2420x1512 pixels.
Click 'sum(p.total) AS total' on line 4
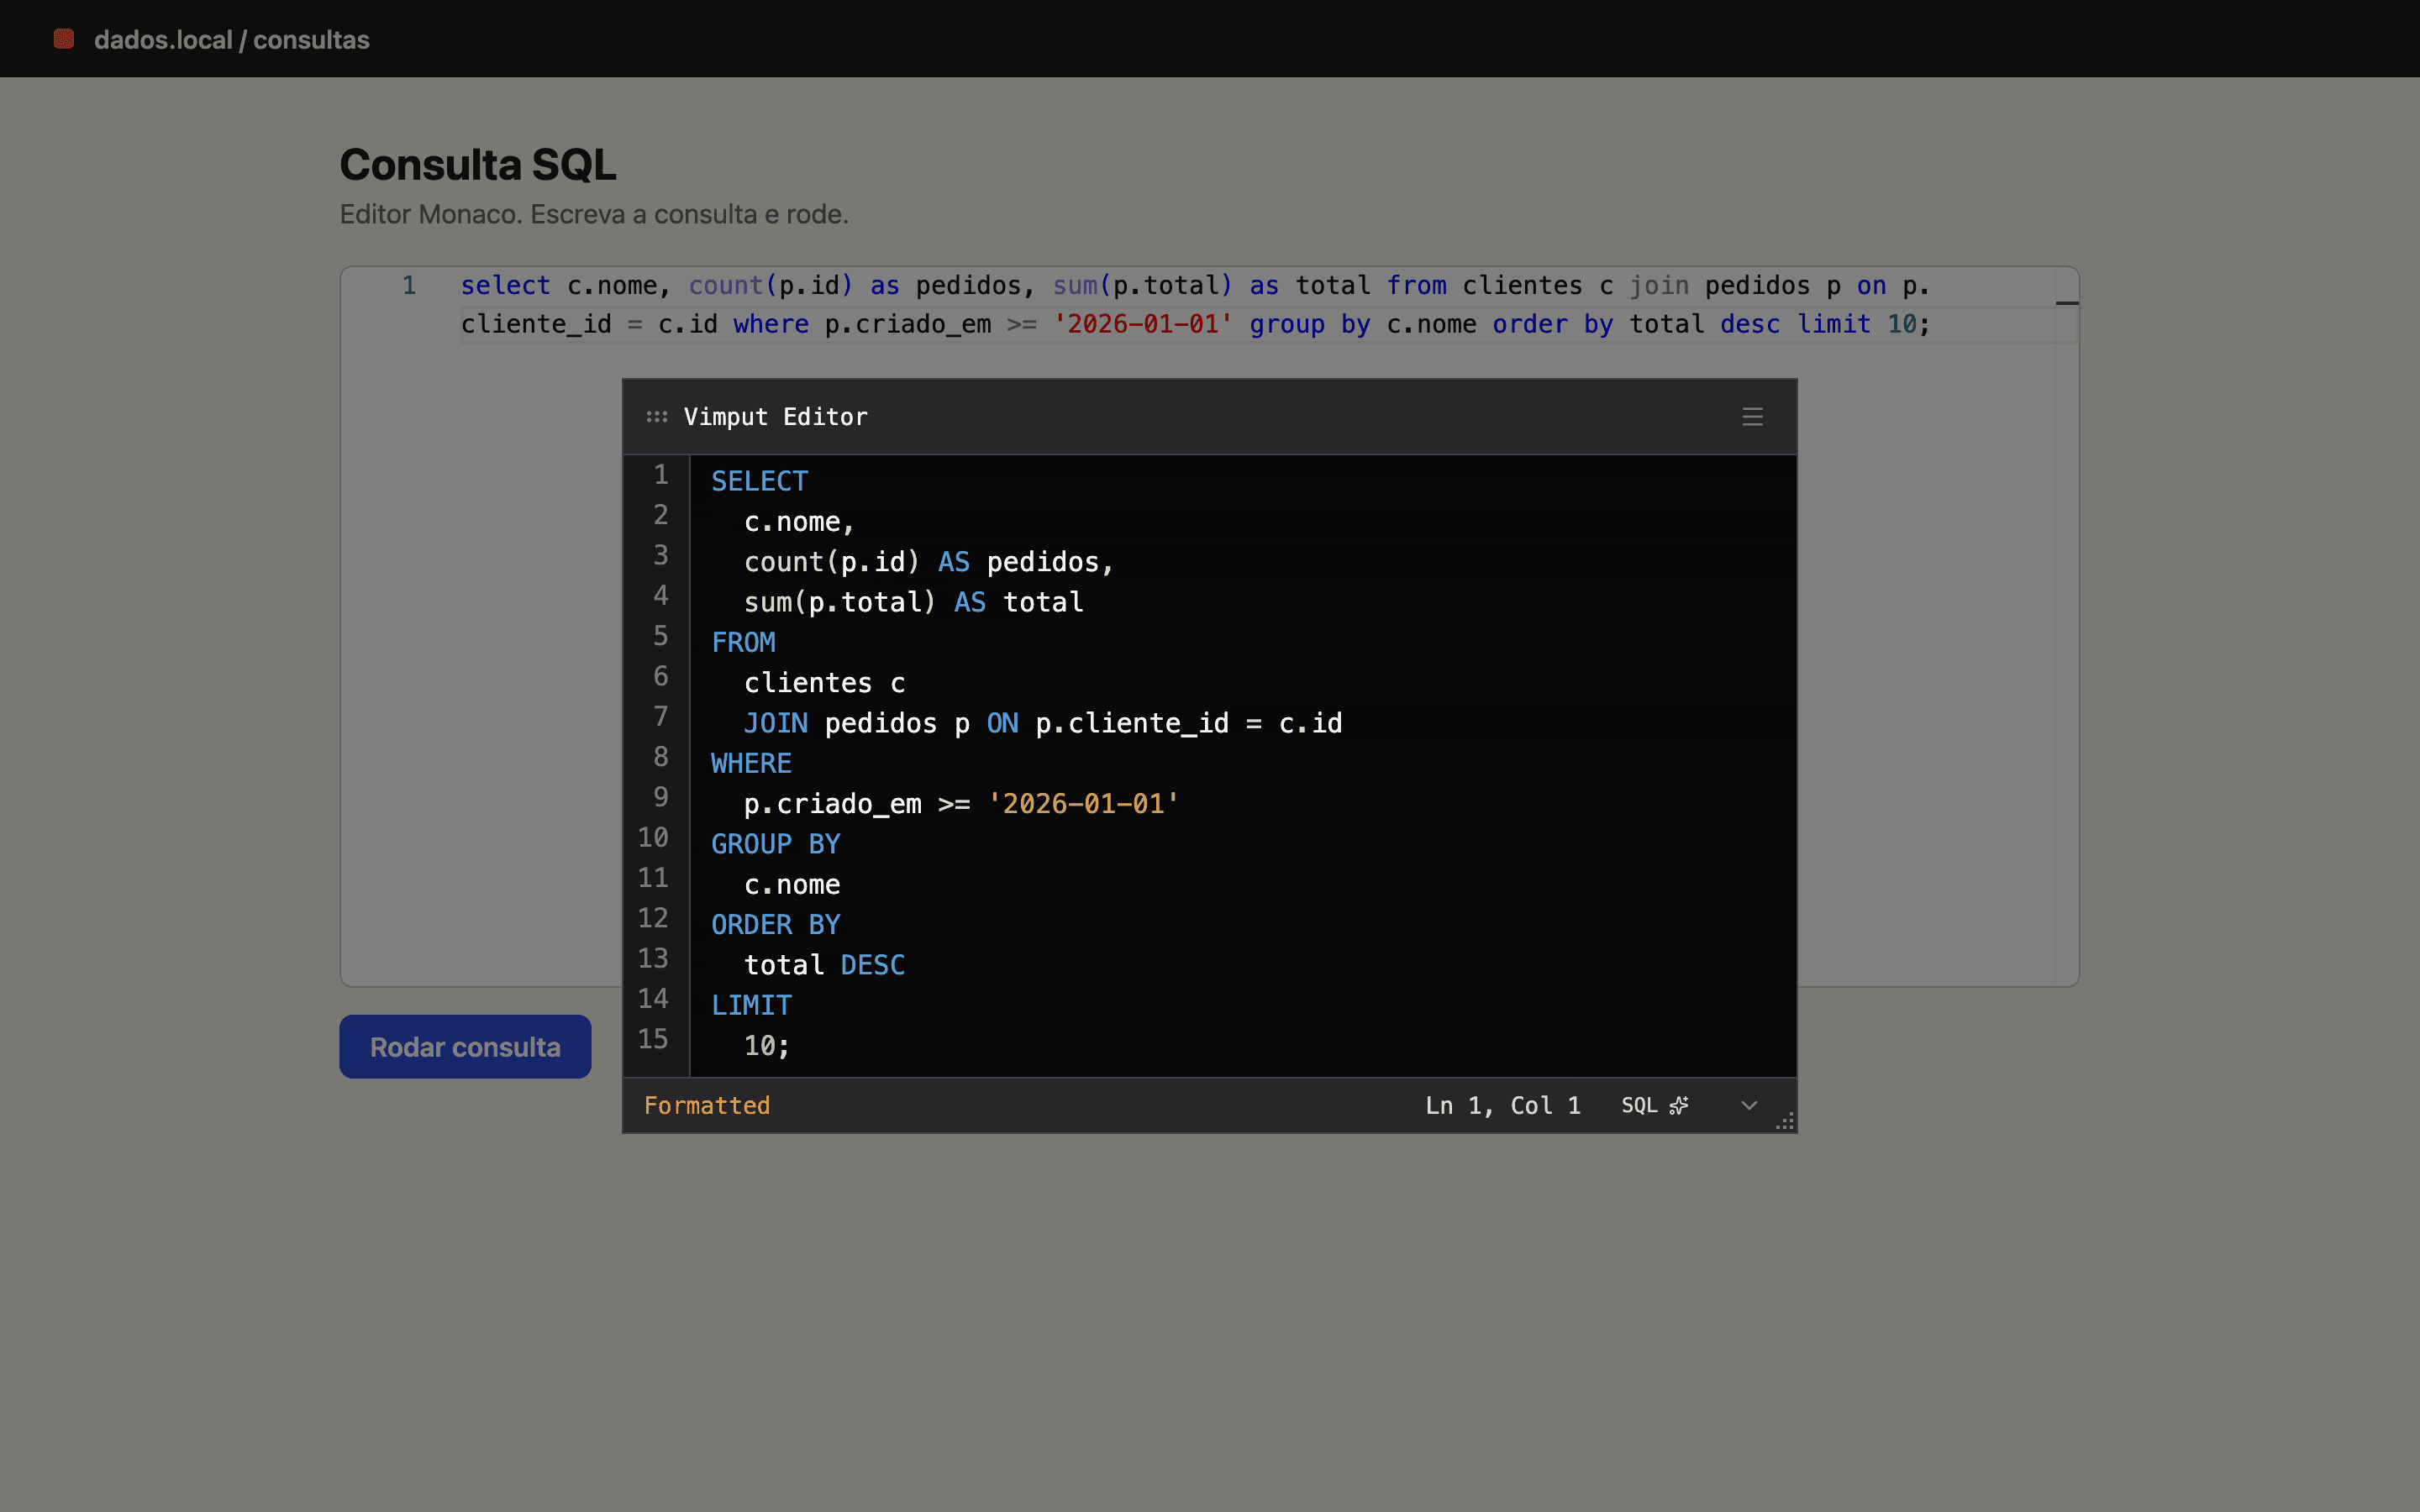coord(914,602)
